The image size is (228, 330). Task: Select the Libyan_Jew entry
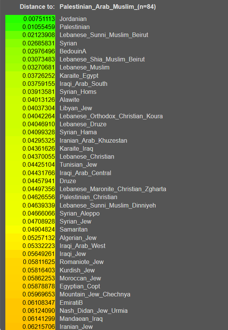(x=76, y=108)
